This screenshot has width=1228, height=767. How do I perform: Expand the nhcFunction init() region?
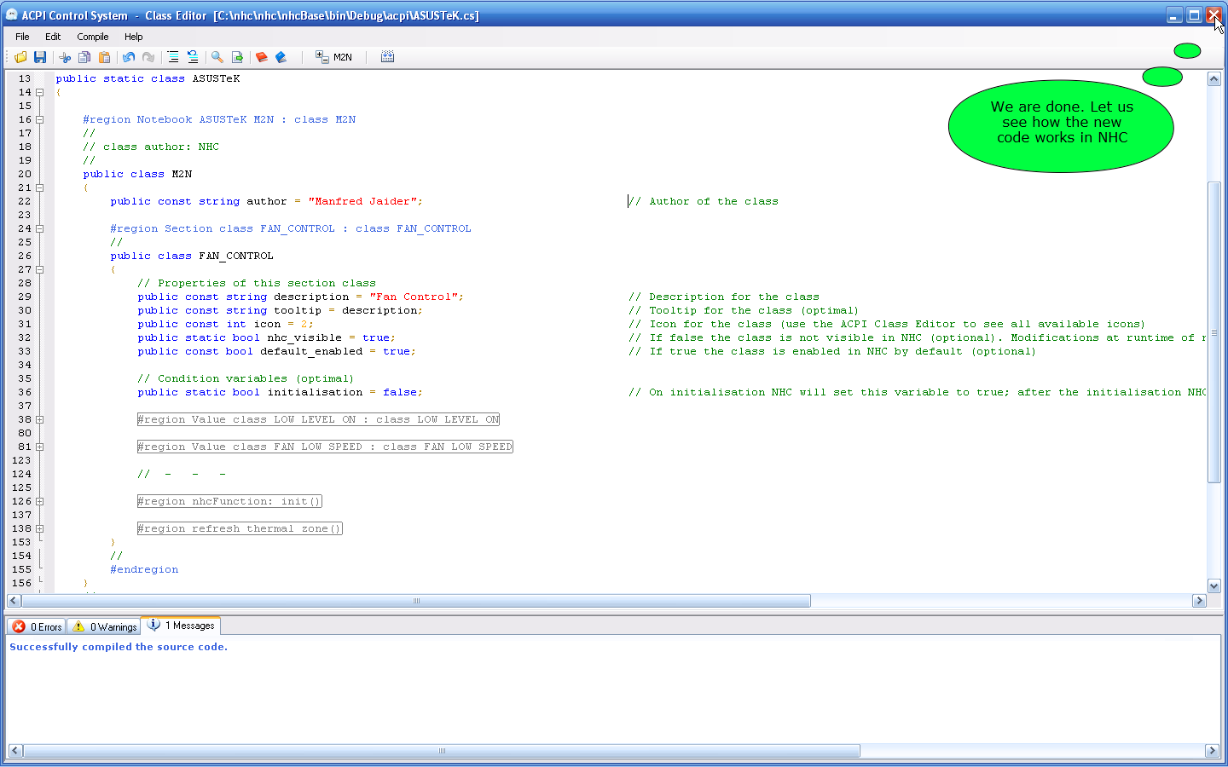tap(39, 501)
